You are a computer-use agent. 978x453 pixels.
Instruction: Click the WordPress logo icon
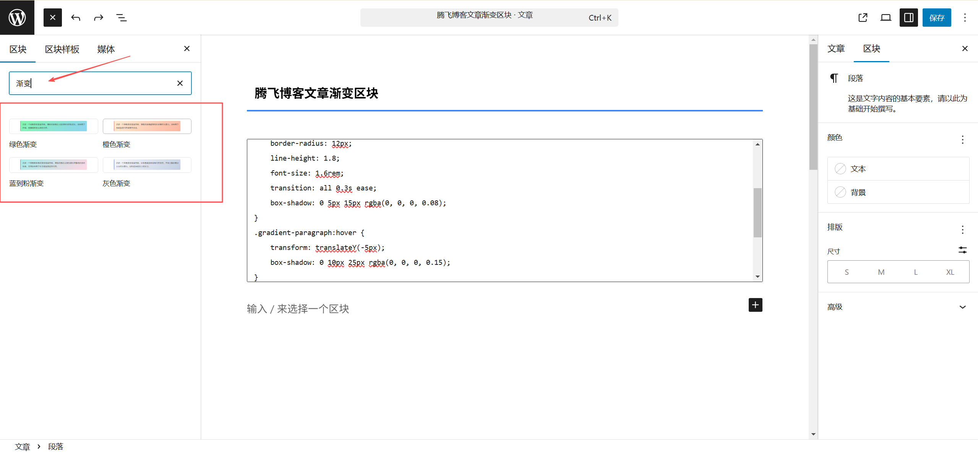click(x=17, y=18)
